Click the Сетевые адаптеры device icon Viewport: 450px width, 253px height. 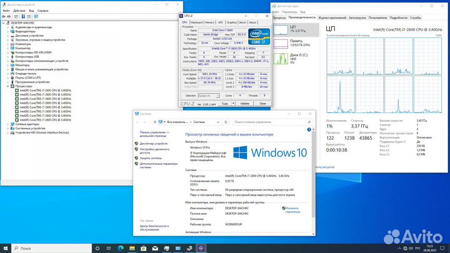click(12, 124)
